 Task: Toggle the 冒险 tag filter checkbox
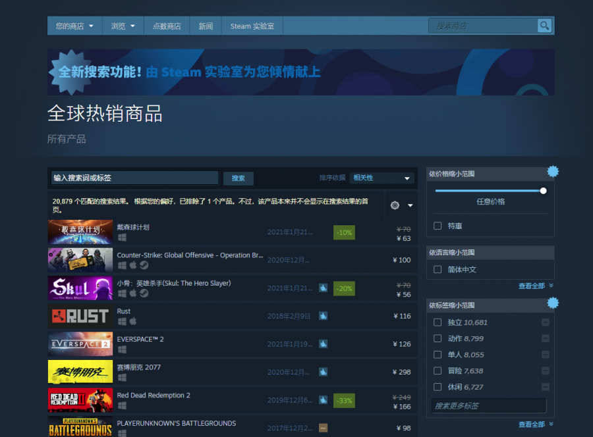click(x=438, y=371)
